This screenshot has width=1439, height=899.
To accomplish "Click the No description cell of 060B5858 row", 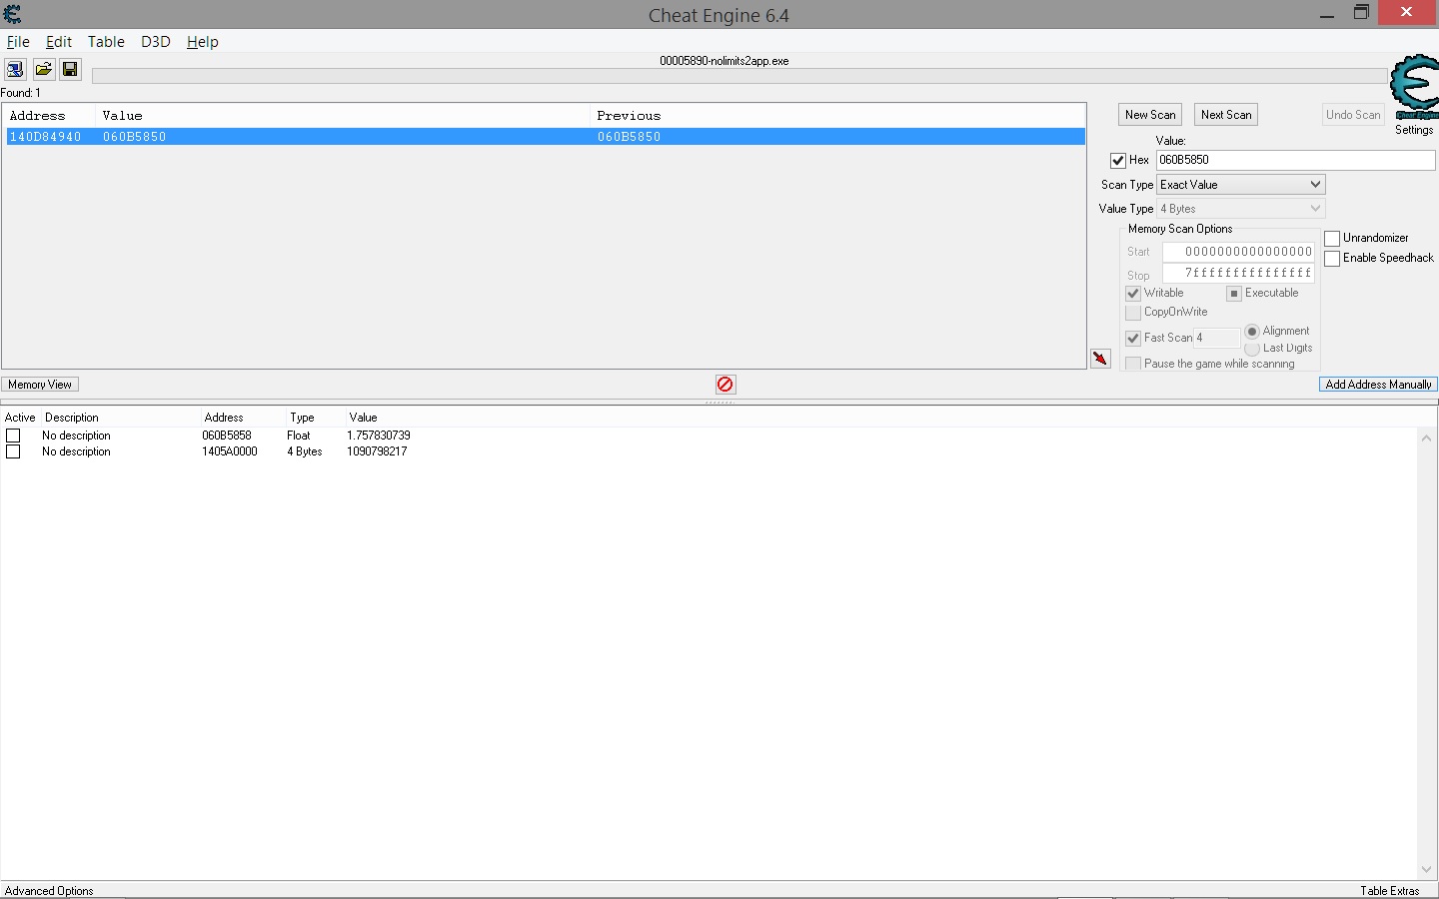I will coord(76,436).
